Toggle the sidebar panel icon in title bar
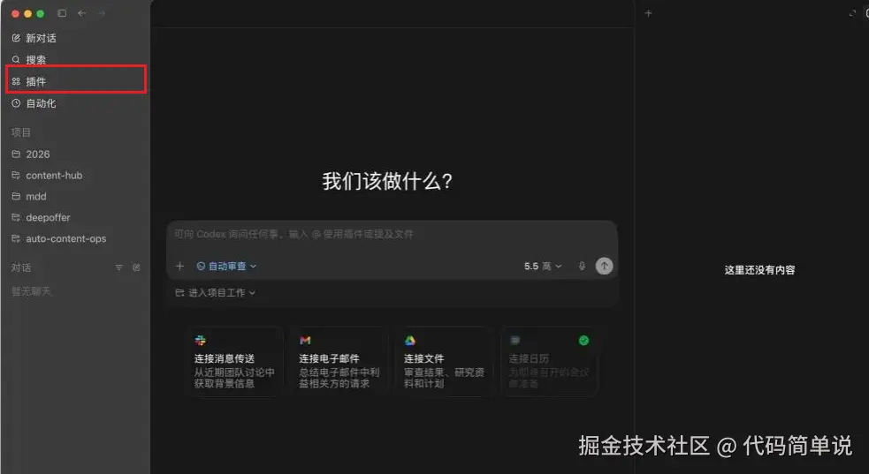The width and height of the screenshot is (869, 474). (62, 13)
